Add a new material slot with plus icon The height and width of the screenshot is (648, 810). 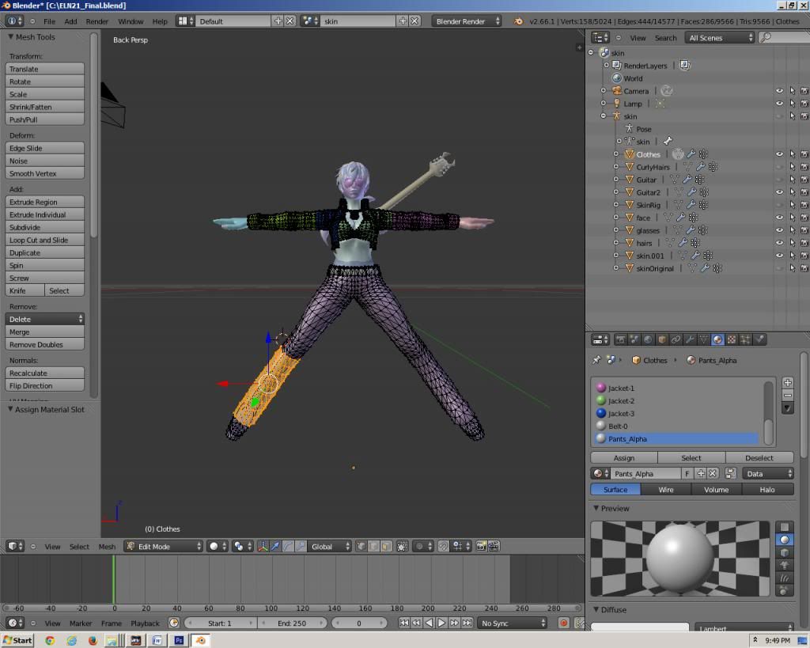click(787, 382)
